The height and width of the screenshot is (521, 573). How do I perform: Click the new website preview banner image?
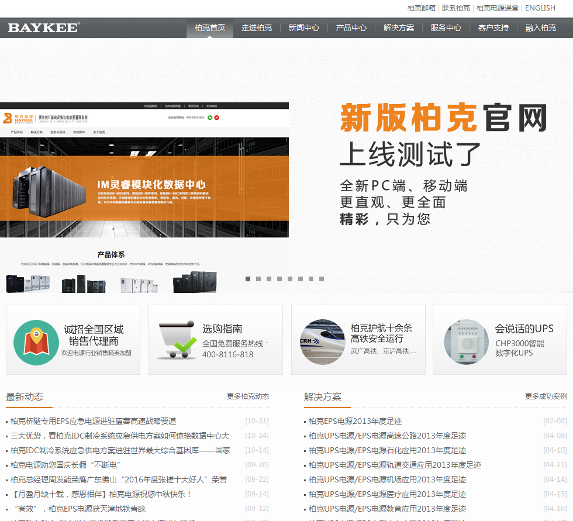point(144,197)
